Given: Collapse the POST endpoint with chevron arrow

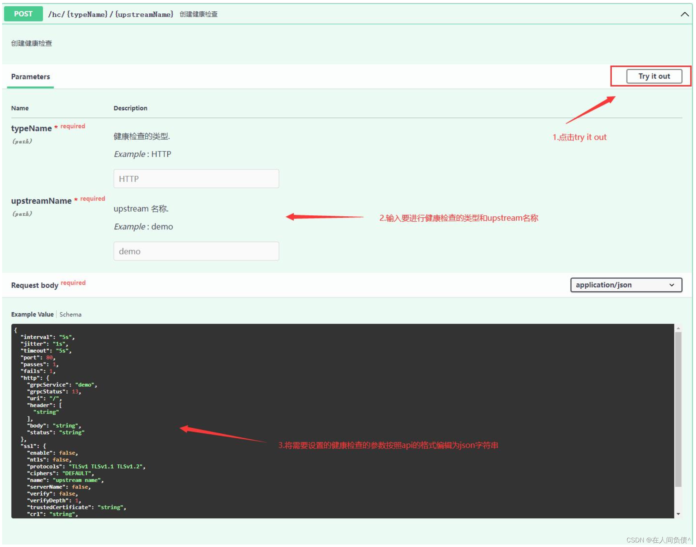Looking at the screenshot, I should coord(684,14).
